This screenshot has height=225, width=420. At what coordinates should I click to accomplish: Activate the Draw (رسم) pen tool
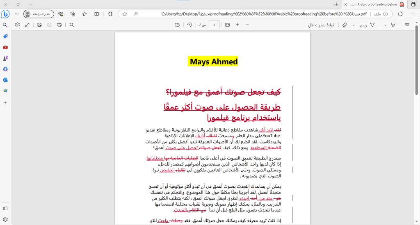367,25
